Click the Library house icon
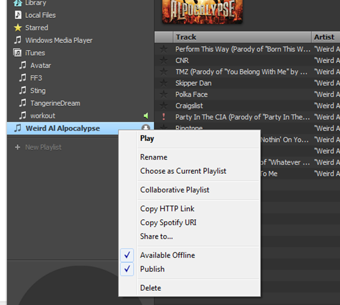 click(x=18, y=3)
